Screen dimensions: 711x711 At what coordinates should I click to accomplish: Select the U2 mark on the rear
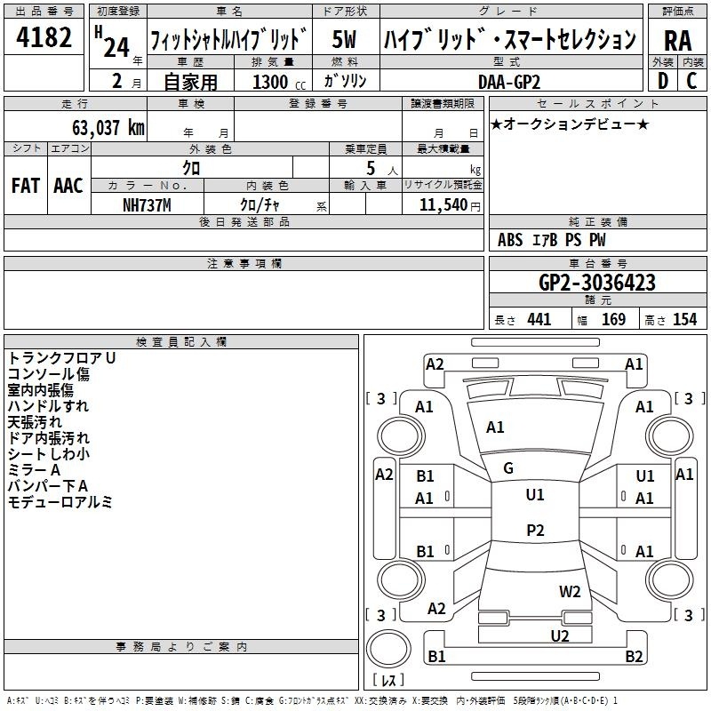point(559,635)
